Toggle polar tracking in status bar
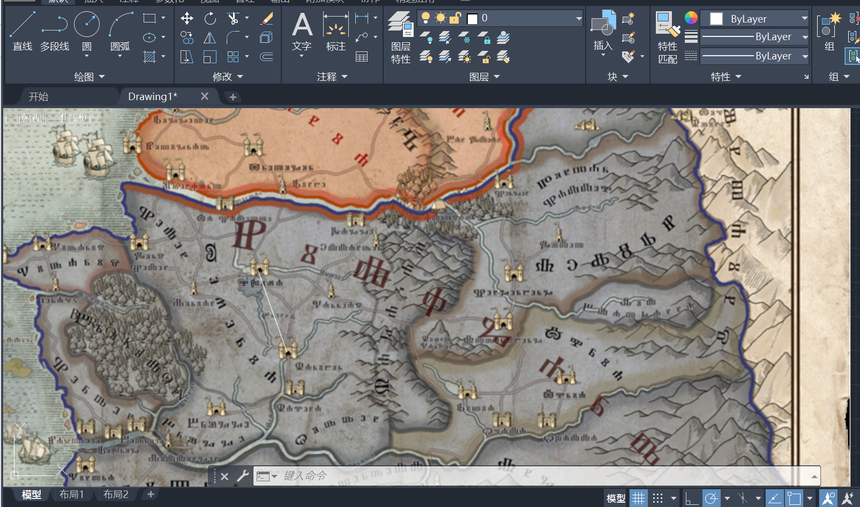Viewport: 860px width, 507px height. point(711,498)
